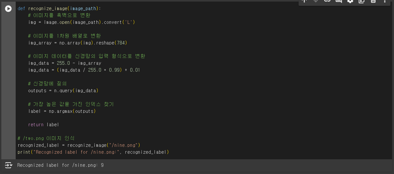
Task: Mirror cell in tab icon
Action: tap(361, 1)
